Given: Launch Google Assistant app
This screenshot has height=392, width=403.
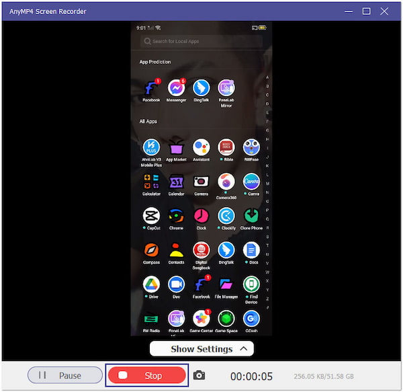Looking at the screenshot, I should coord(201,147).
